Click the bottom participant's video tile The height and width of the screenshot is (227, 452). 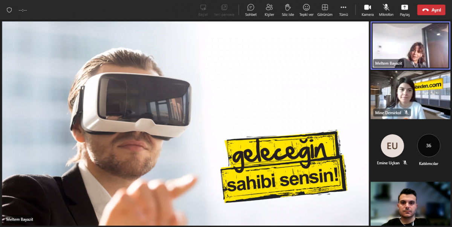410,204
